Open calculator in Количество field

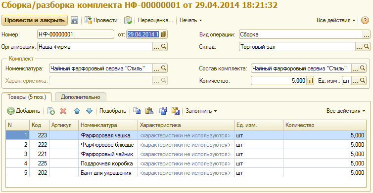coord(310,81)
